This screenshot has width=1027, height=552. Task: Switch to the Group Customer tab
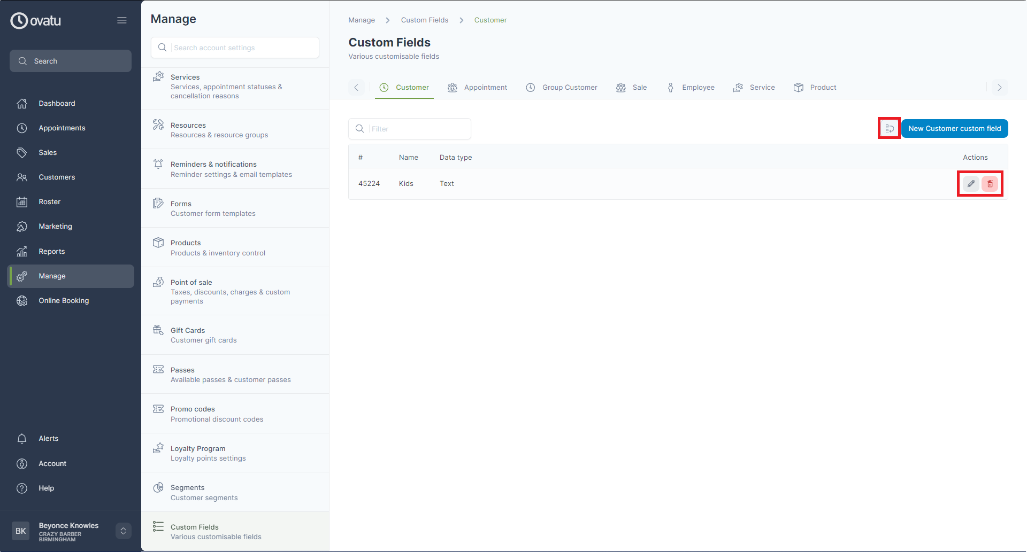coord(562,87)
